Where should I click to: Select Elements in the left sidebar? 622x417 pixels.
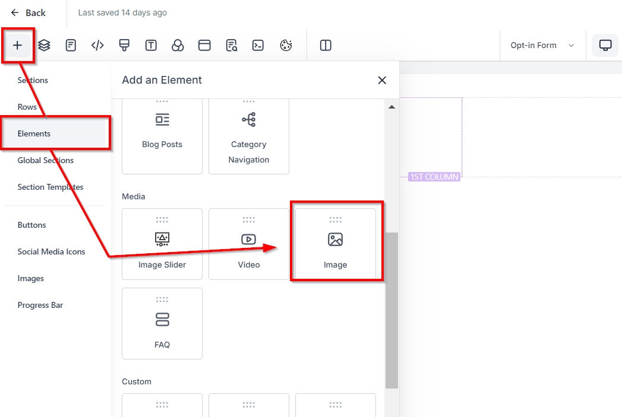pos(34,133)
